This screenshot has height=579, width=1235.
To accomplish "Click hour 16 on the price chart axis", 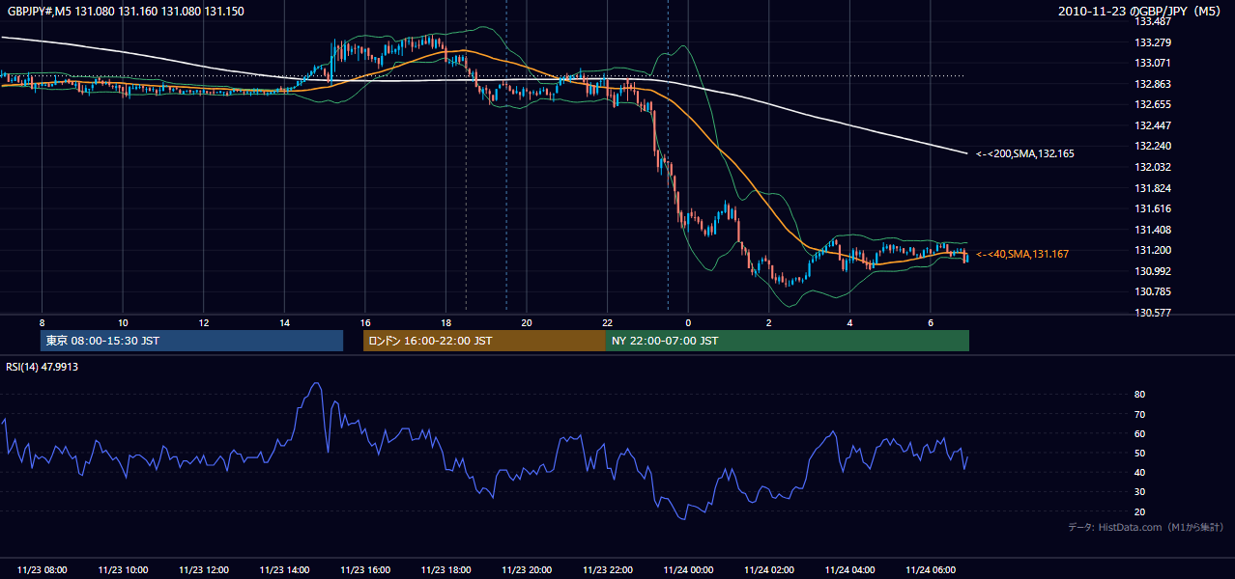I will pyautogui.click(x=365, y=322).
